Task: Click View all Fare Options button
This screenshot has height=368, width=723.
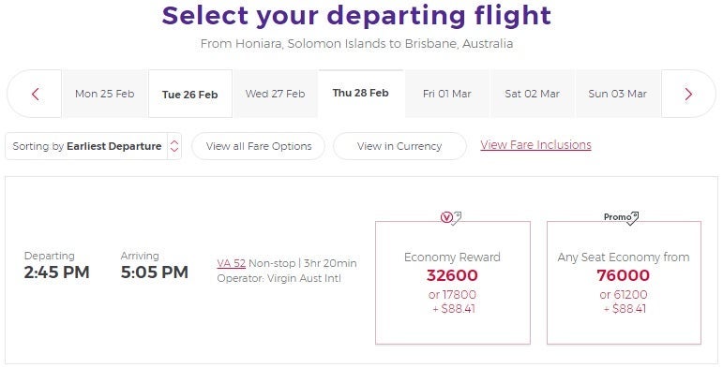Action: tap(259, 146)
